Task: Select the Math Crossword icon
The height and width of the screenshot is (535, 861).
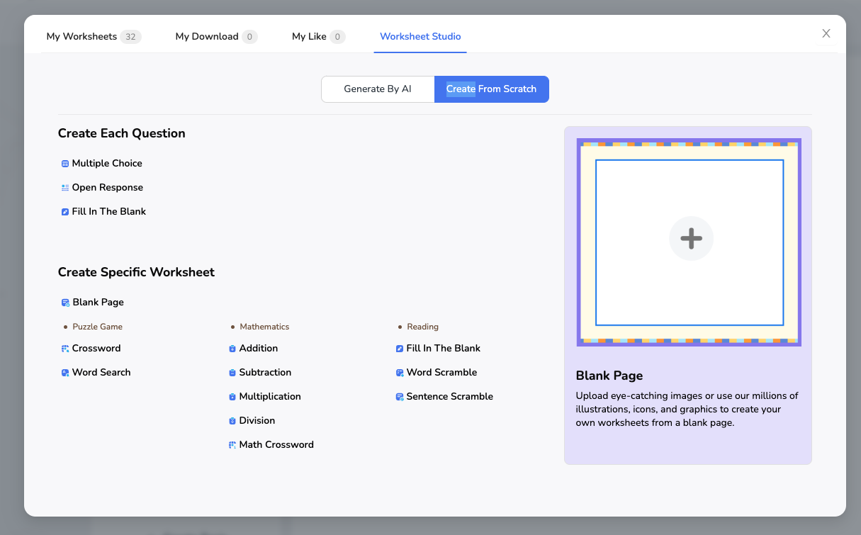Action: (232, 444)
